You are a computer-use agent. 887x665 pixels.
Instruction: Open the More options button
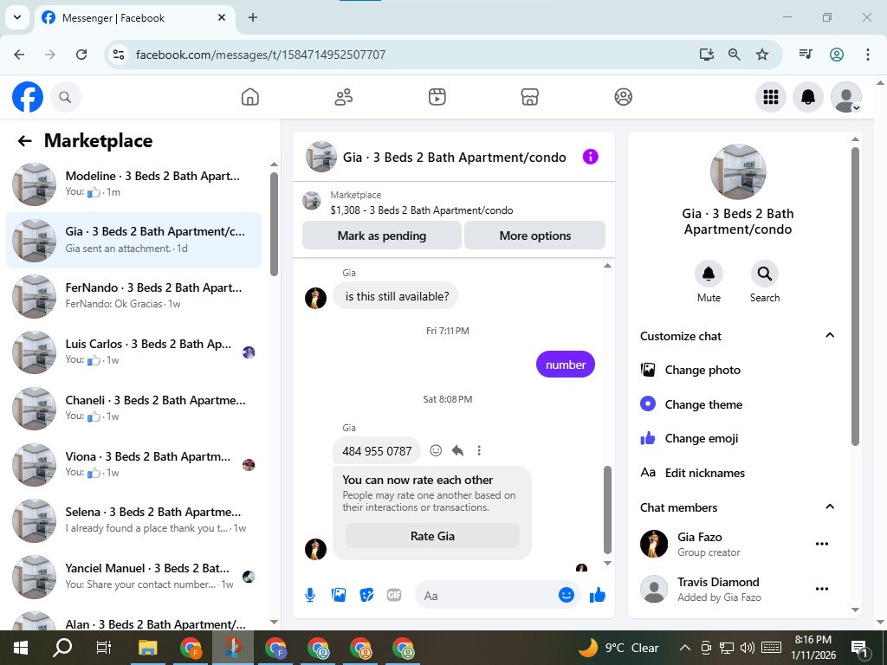coord(534,236)
